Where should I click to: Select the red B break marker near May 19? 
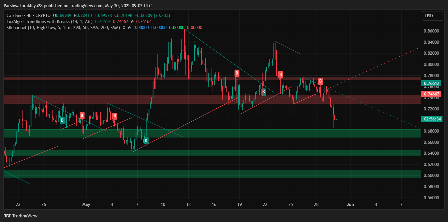click(237, 73)
